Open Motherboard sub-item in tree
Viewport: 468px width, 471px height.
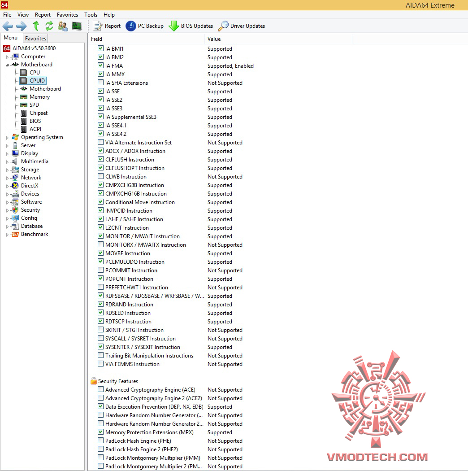click(x=40, y=89)
